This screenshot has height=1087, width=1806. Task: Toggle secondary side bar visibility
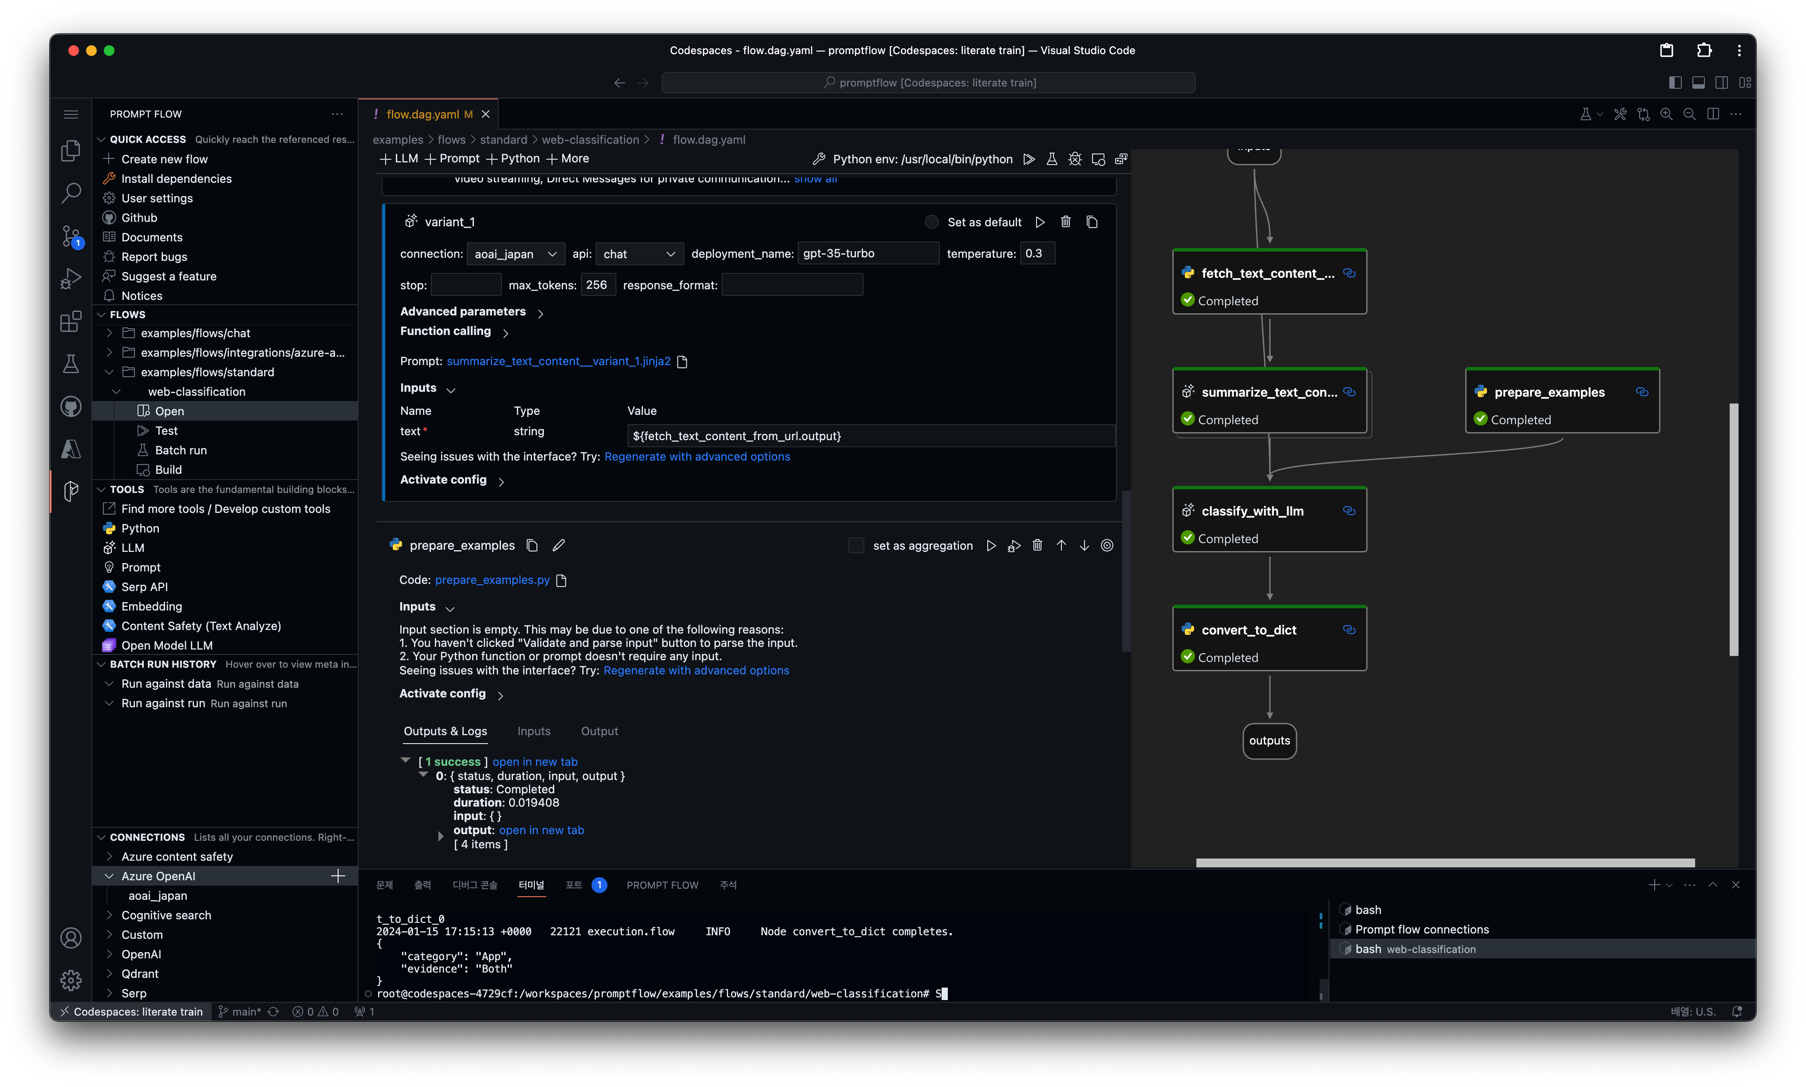[1722, 83]
